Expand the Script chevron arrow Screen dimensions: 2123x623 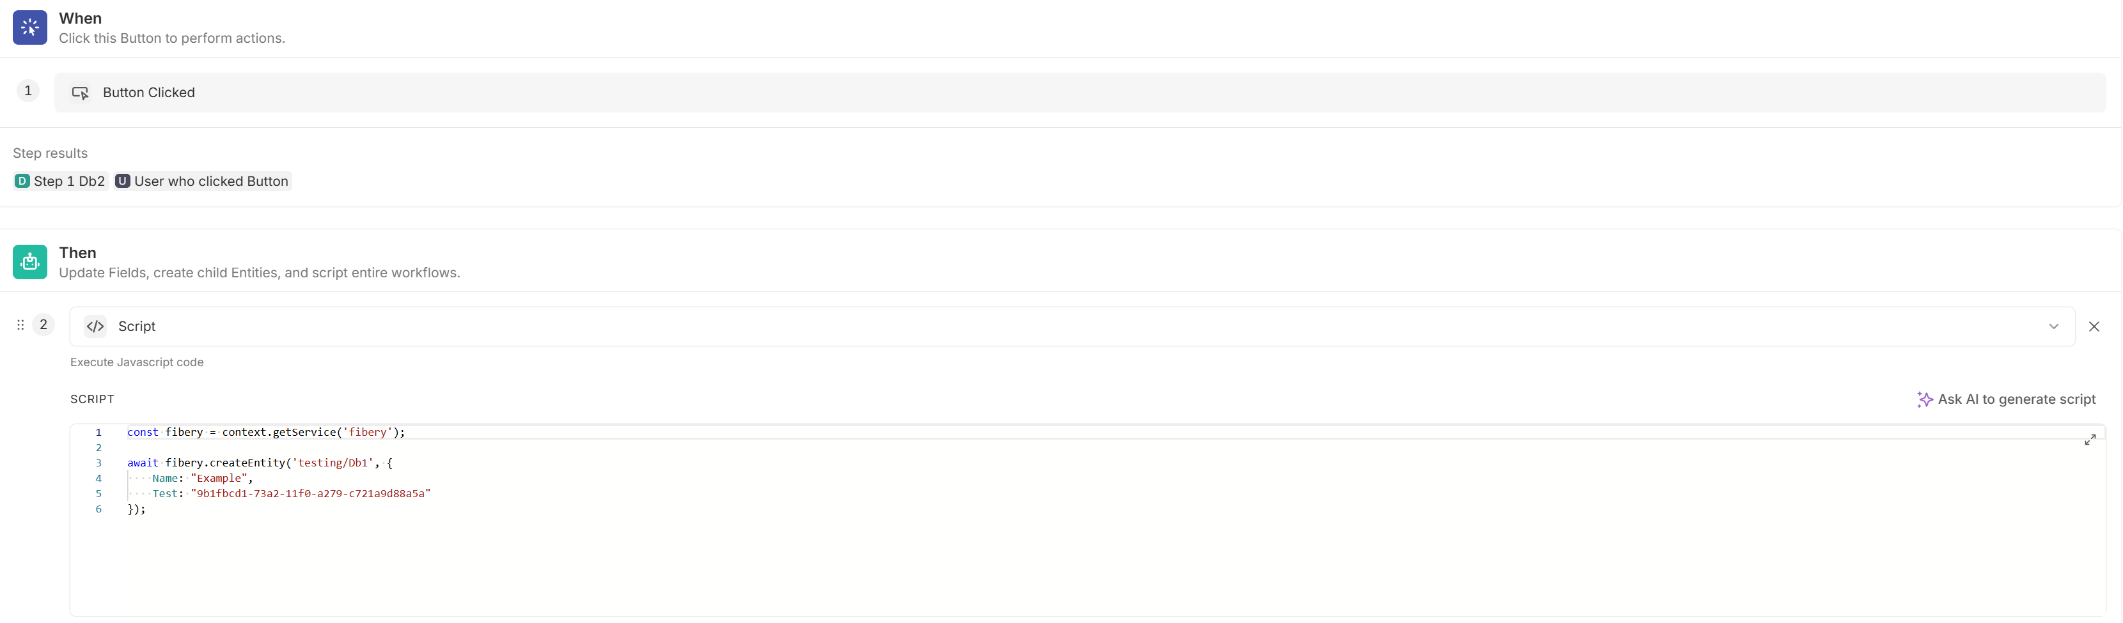click(x=2053, y=327)
